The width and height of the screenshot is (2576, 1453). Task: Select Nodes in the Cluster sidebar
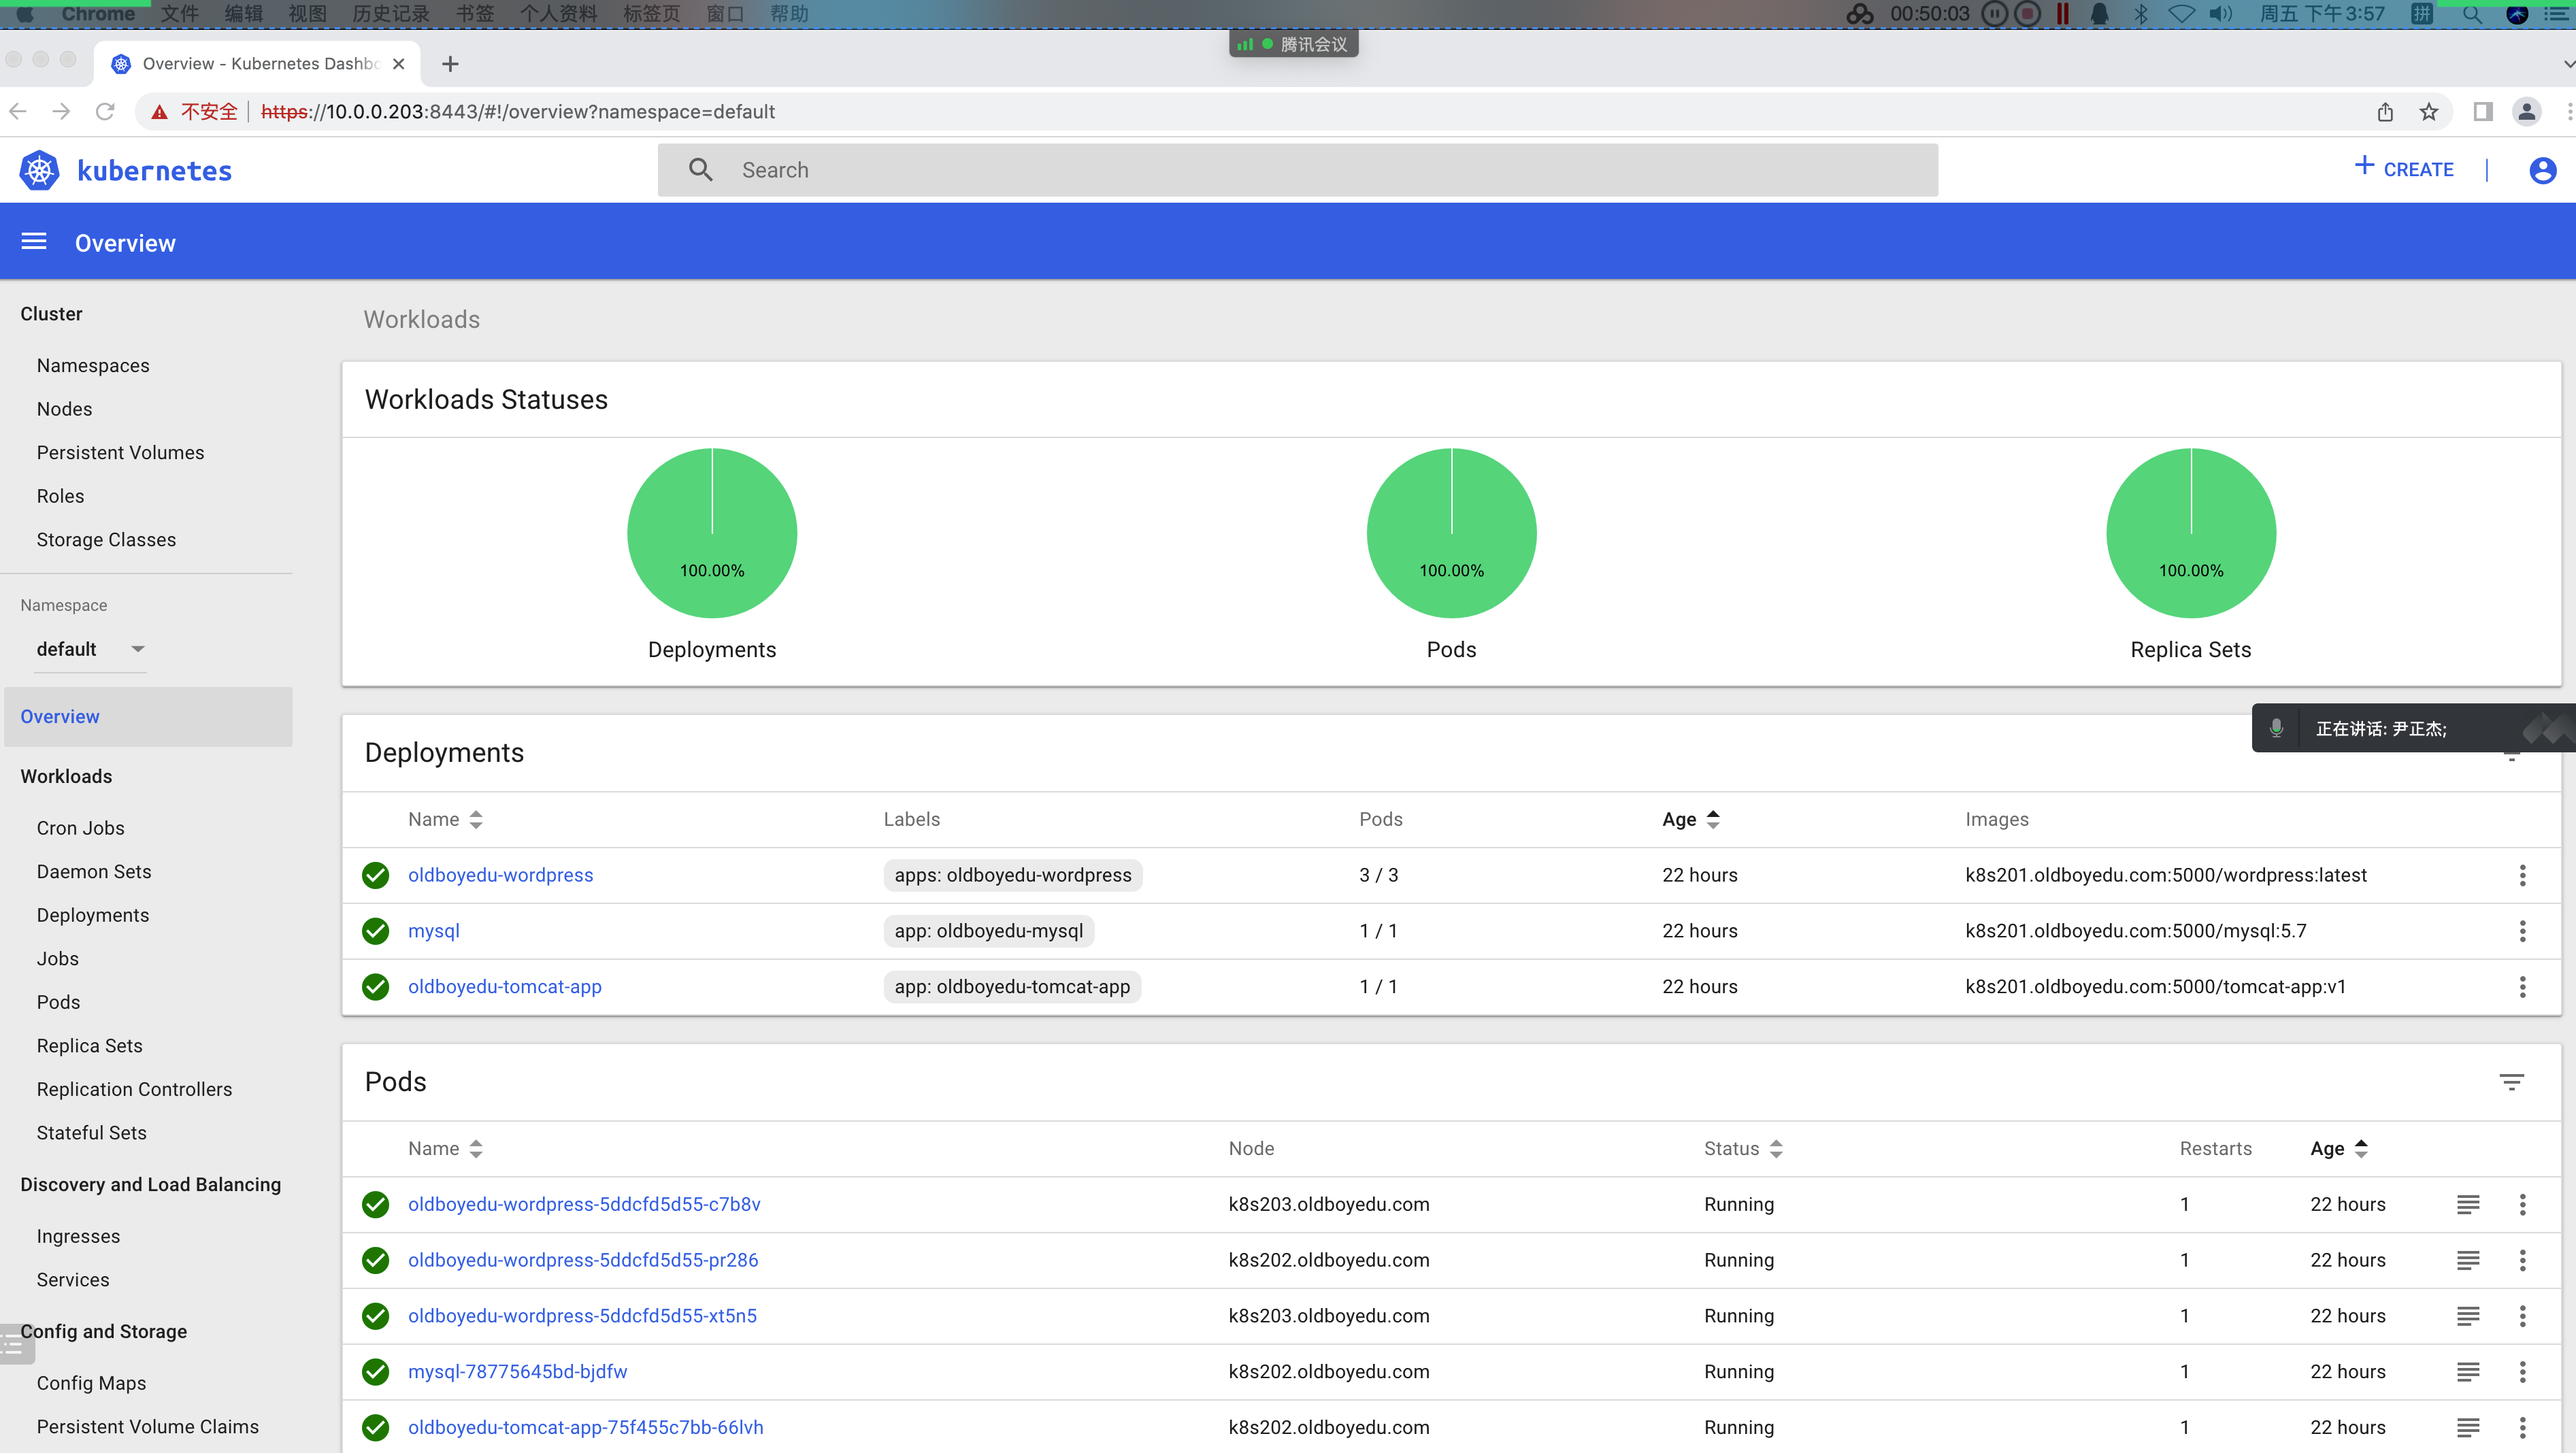tap(64, 409)
